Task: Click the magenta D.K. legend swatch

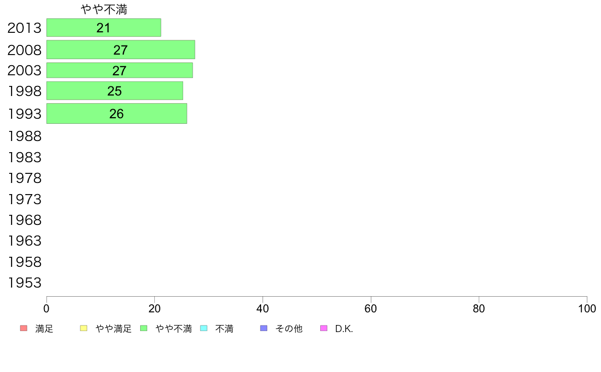Action: click(x=324, y=329)
